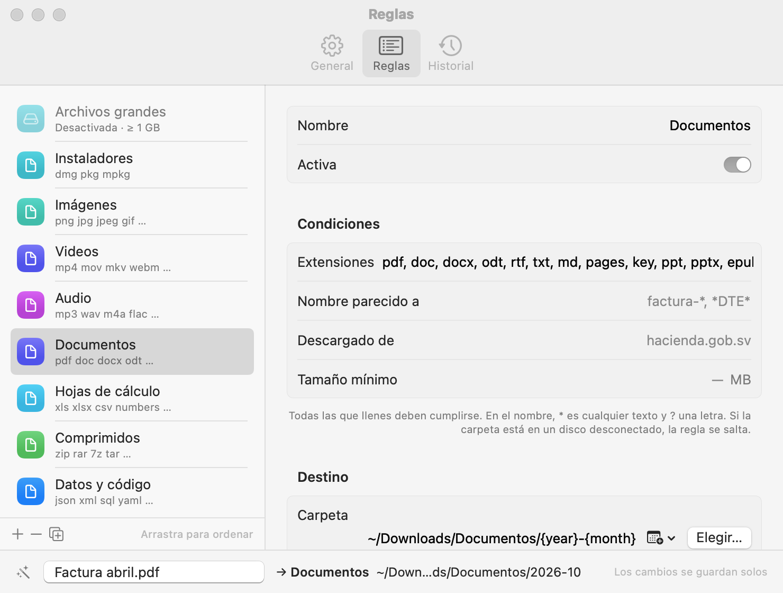This screenshot has width=783, height=593.
Task: Disable the Activa switch
Action: click(x=737, y=165)
